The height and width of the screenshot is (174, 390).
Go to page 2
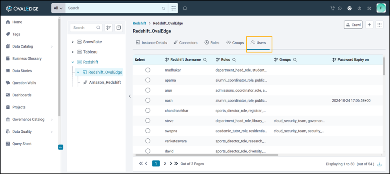165,164
